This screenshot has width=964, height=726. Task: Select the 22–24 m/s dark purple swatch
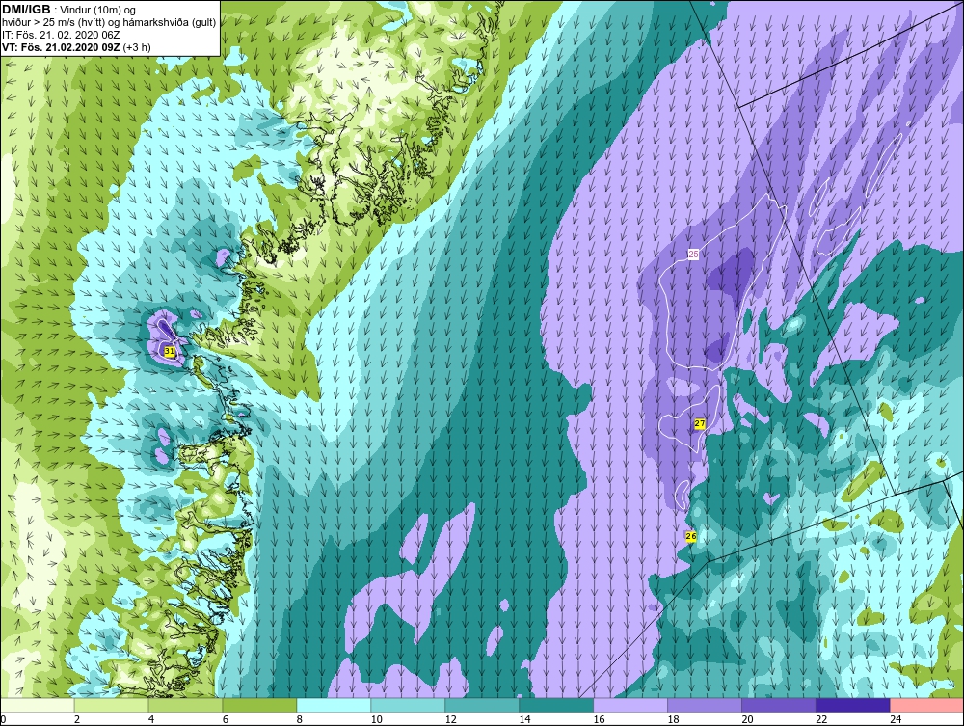click(x=853, y=705)
